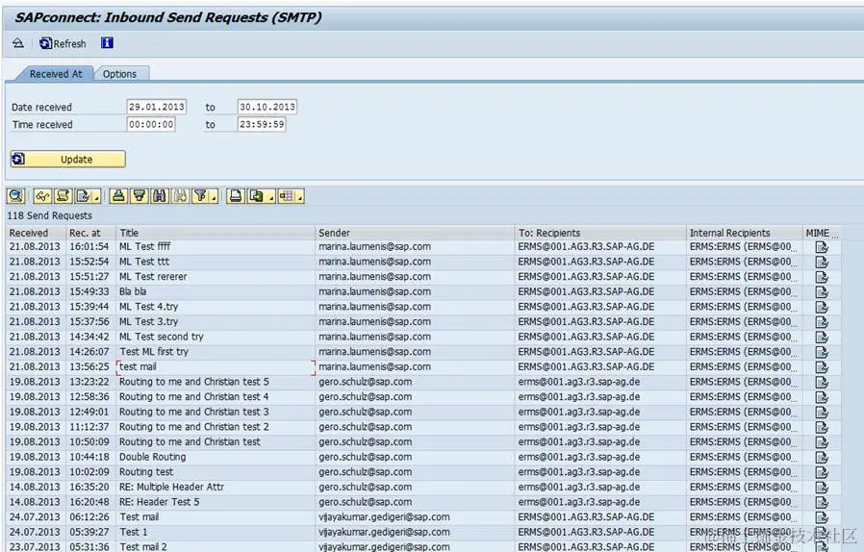Viewport: 864px width, 552px height.
Task: Select title cell 'Double Routing'
Action: [216, 457]
